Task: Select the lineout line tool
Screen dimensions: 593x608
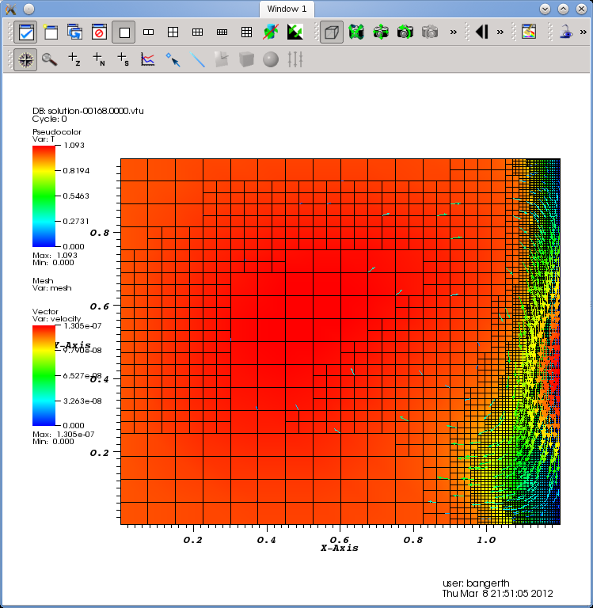Action: (x=197, y=59)
